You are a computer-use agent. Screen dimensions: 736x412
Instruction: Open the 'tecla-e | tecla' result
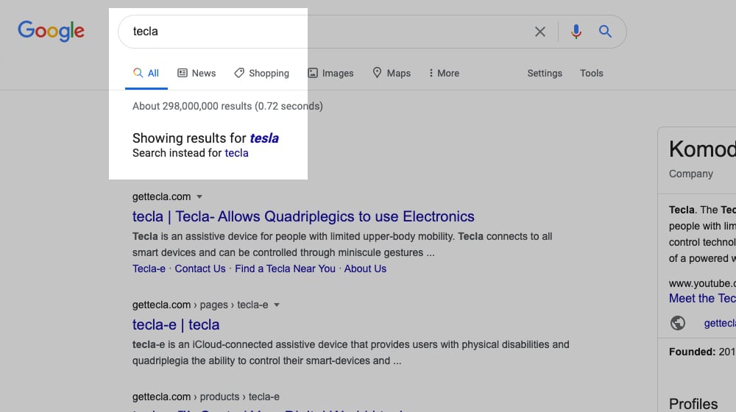click(176, 324)
